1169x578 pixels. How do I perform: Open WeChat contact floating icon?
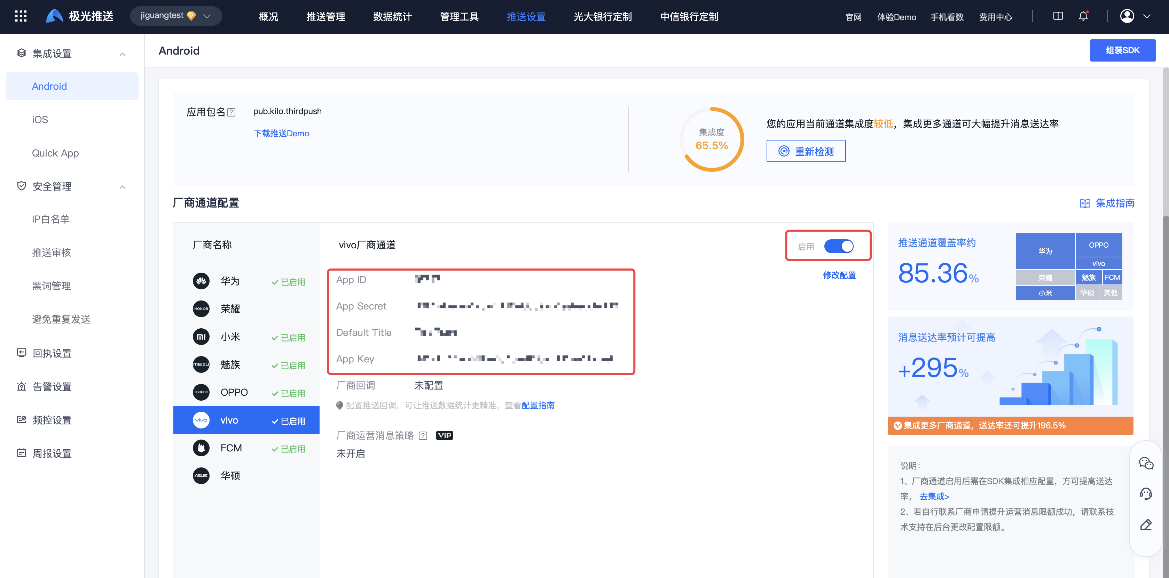(1146, 463)
